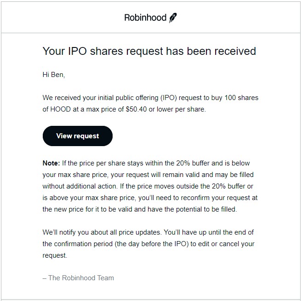Click the "(IPO)" abbreviation in the first paragraph
302x301 pixels.
(169, 98)
